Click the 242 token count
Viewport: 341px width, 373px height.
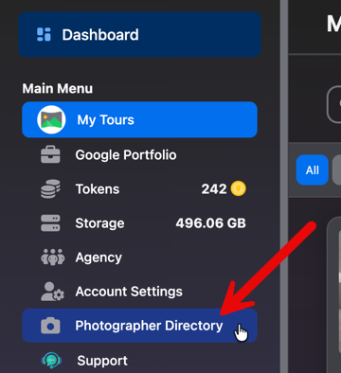click(x=214, y=189)
